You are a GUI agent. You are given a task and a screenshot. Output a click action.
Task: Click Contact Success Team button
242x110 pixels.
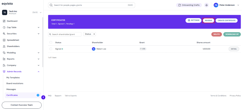pyautogui.click(x=22, y=105)
